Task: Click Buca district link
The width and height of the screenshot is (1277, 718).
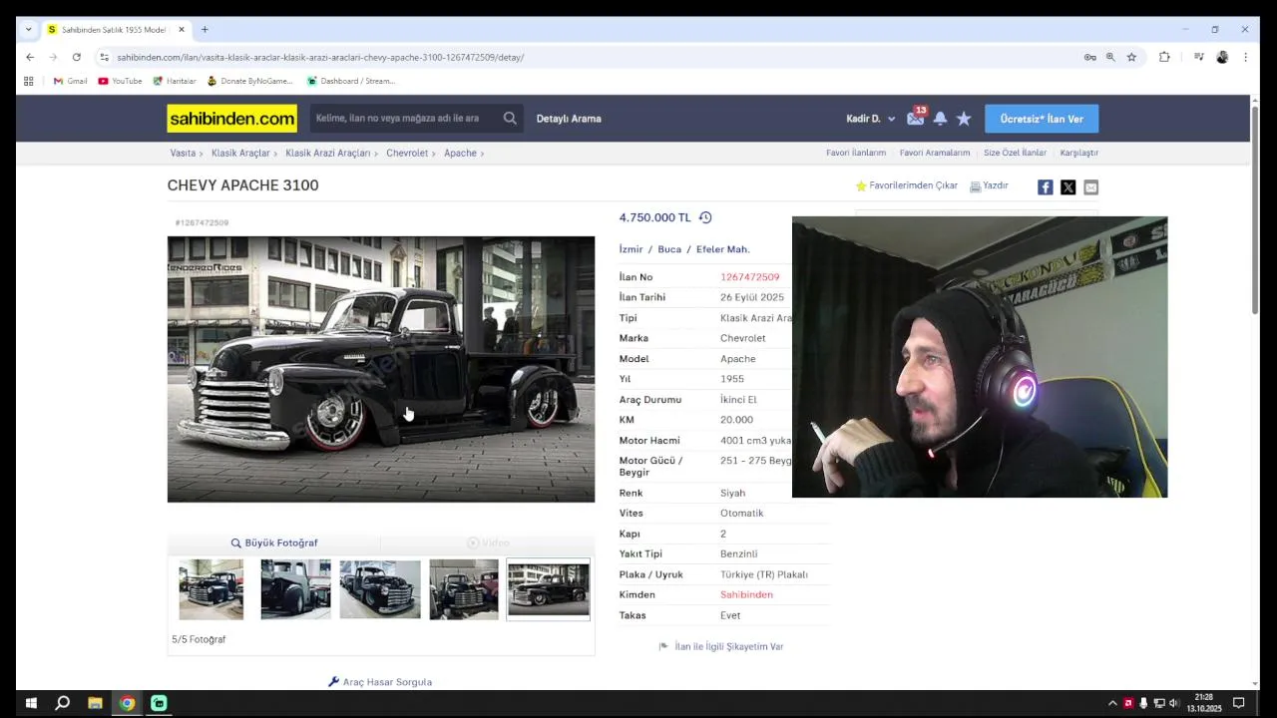Action: point(669,249)
